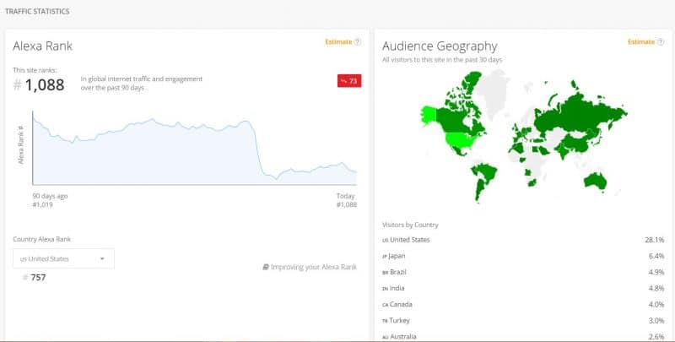Open the Country Alexa Rank dropdown
This screenshot has width=675, height=342.
point(64,258)
